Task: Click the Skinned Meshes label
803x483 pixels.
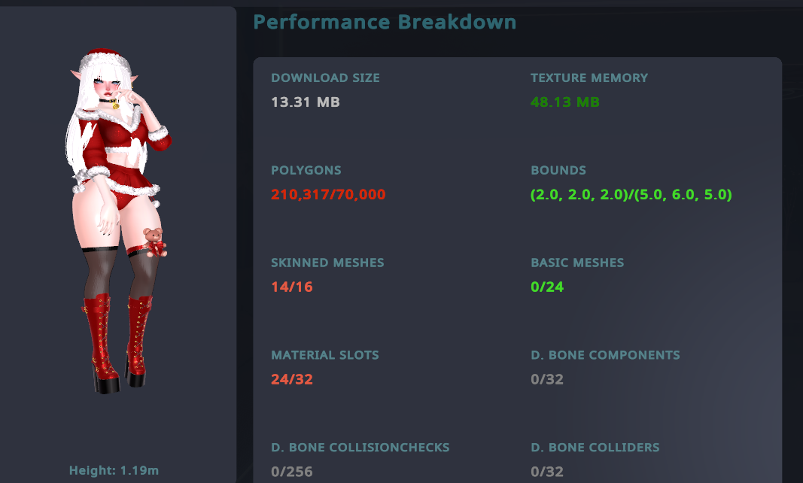Action: pyautogui.click(x=327, y=263)
